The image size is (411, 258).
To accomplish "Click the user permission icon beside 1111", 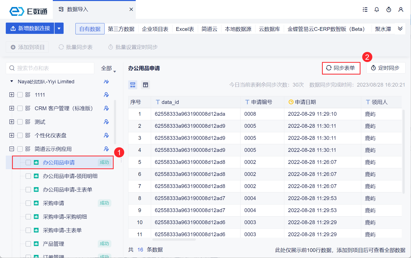I will [x=106, y=95].
